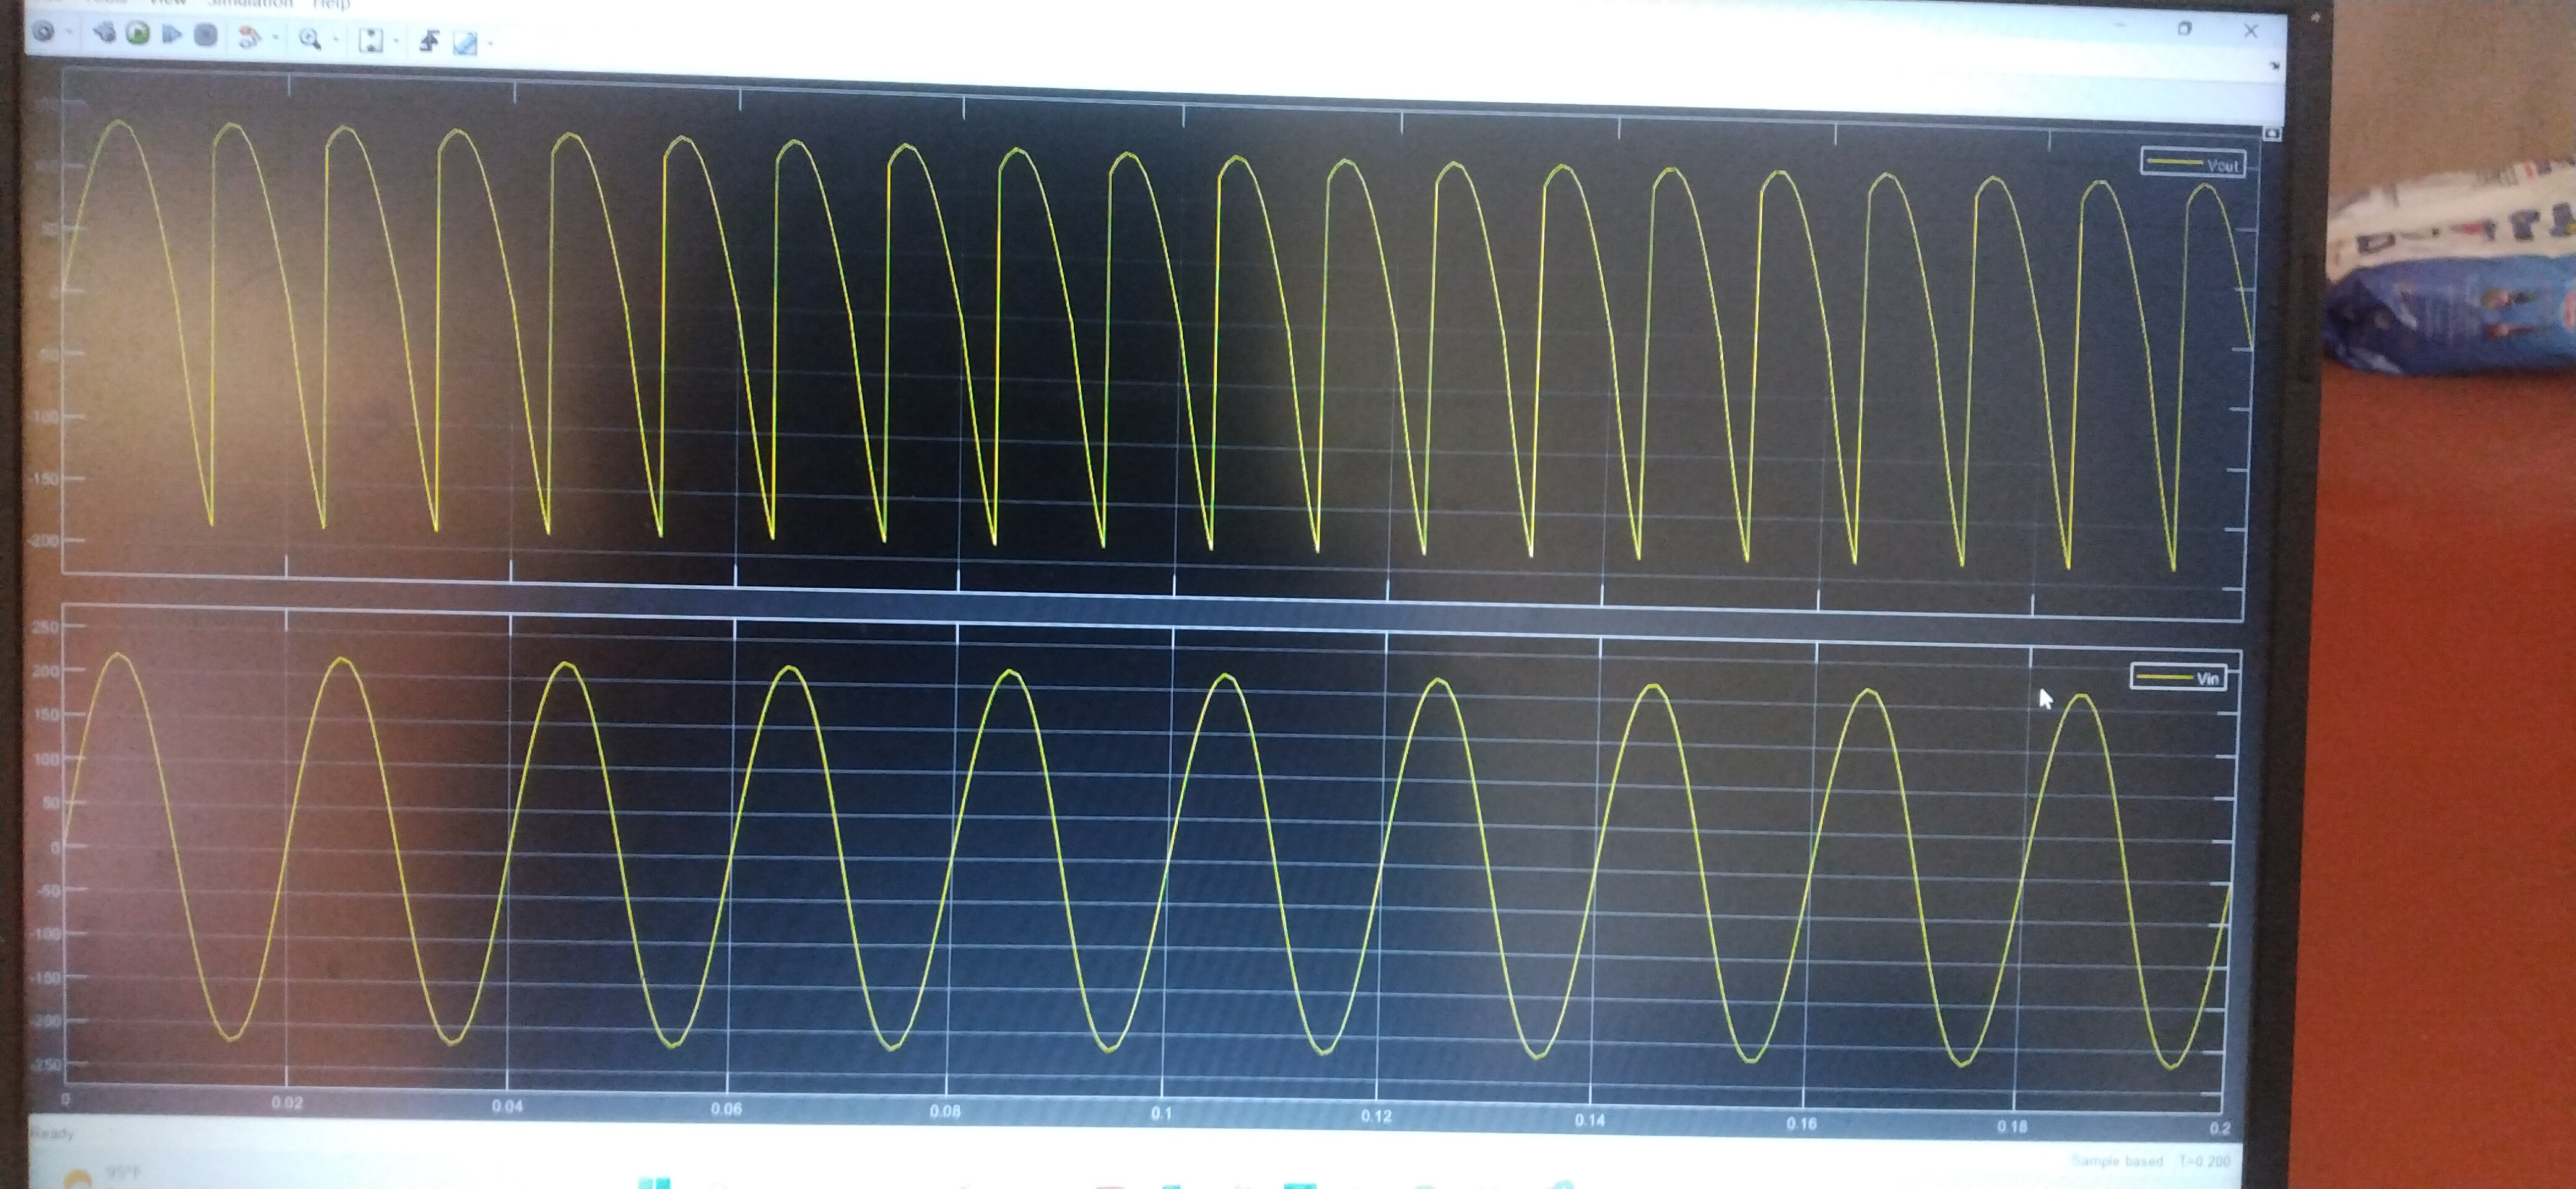Image resolution: width=2576 pixels, height=1189 pixels.
Task: Expand the Zoom tool dropdown arrow
Action: click(335, 40)
